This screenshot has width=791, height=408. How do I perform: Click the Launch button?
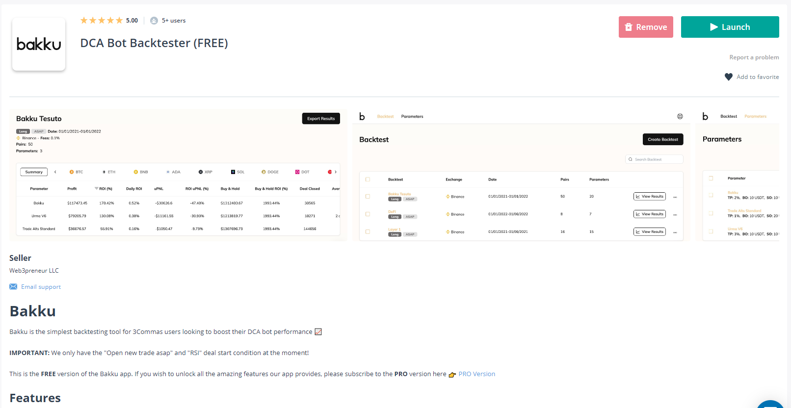730,27
